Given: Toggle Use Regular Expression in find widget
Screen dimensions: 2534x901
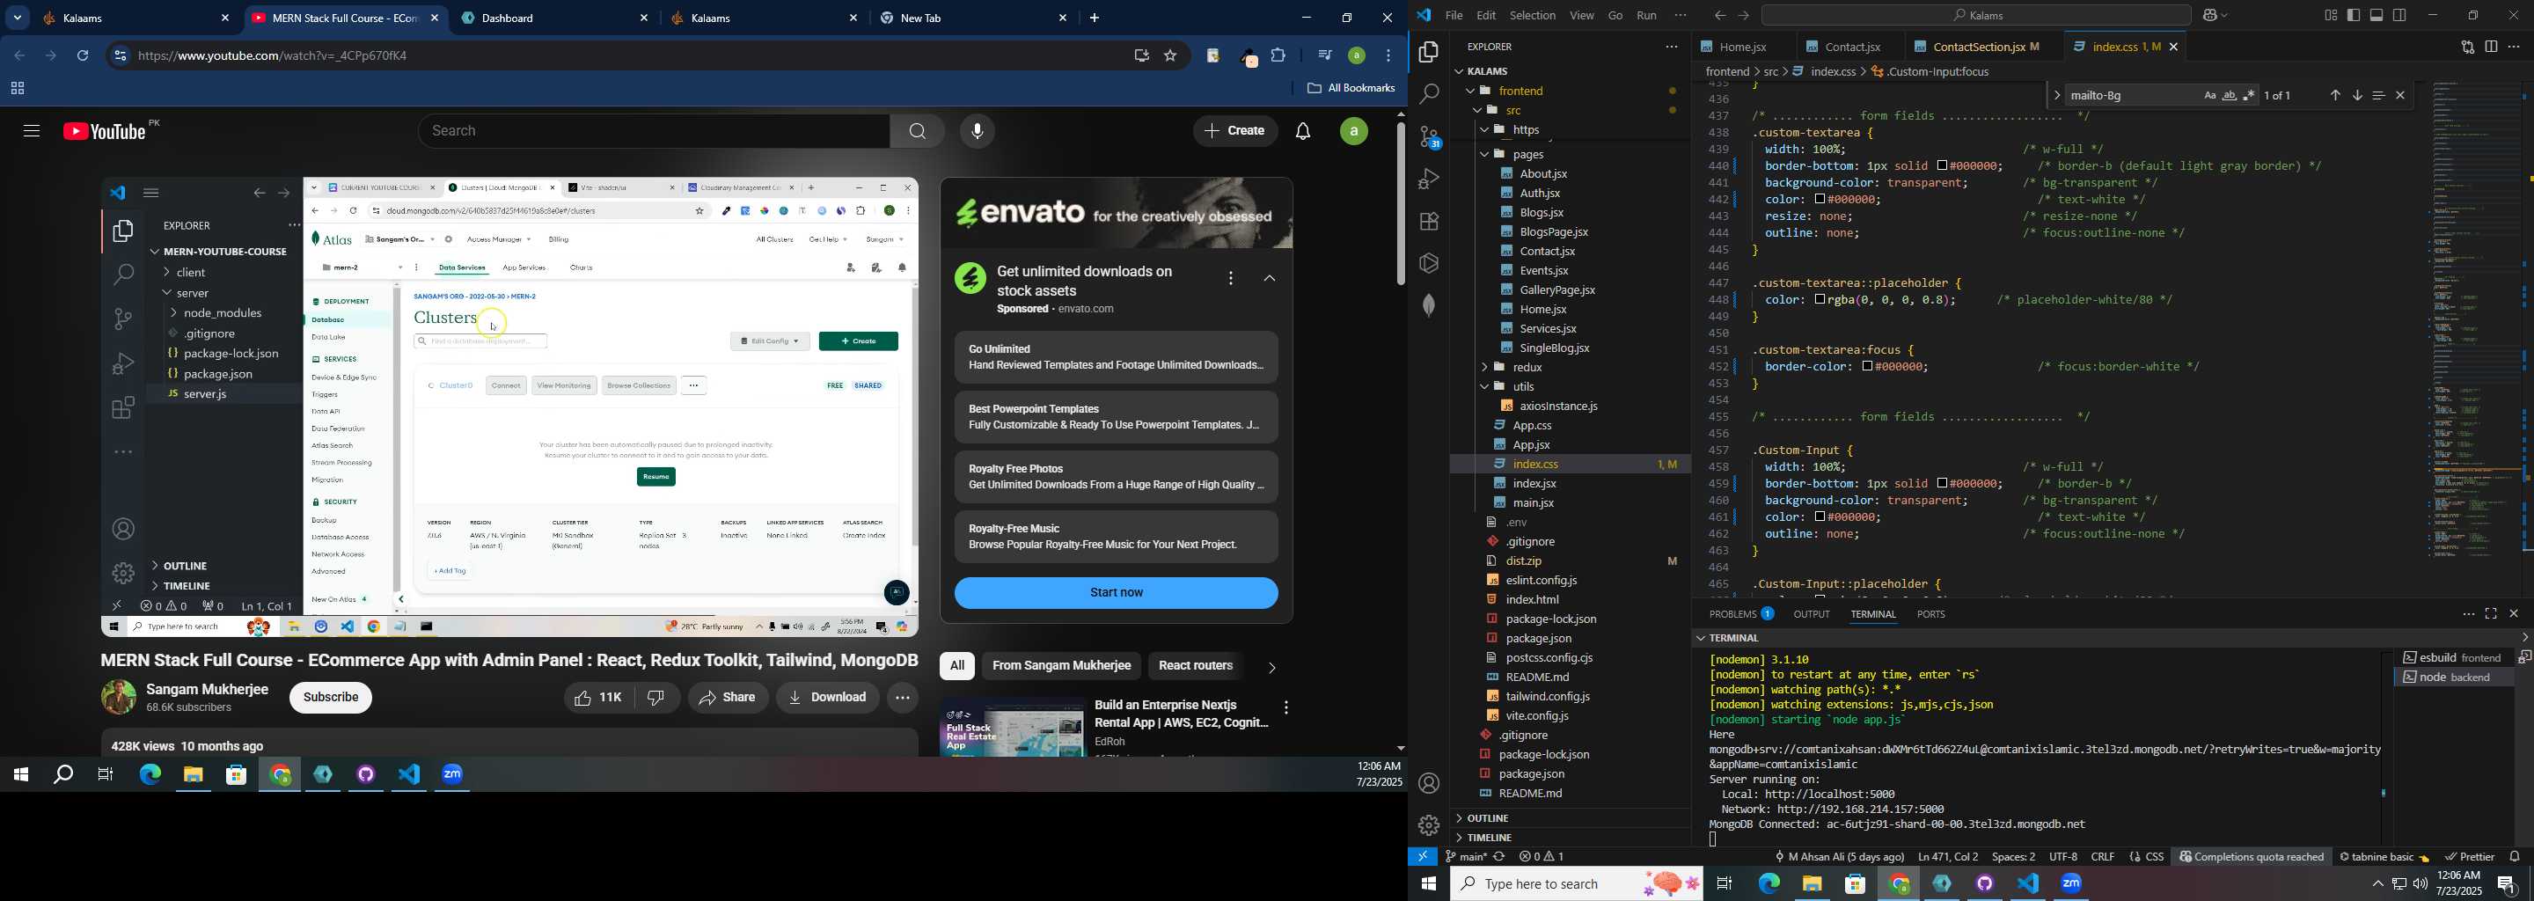Looking at the screenshot, I should [2249, 95].
